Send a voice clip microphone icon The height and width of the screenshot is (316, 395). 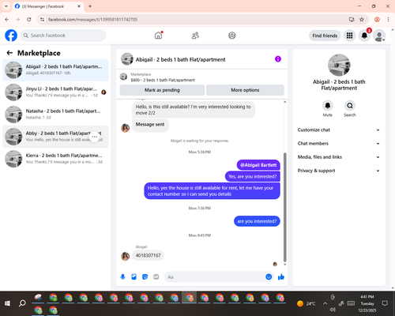pos(122,276)
